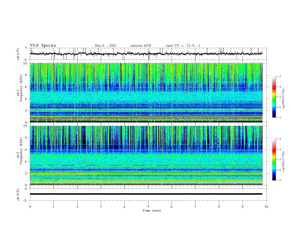Screen dimensions: 300x232
Task: Click the date label "Dec.6 , 2021"
Action: (x=106, y=45)
